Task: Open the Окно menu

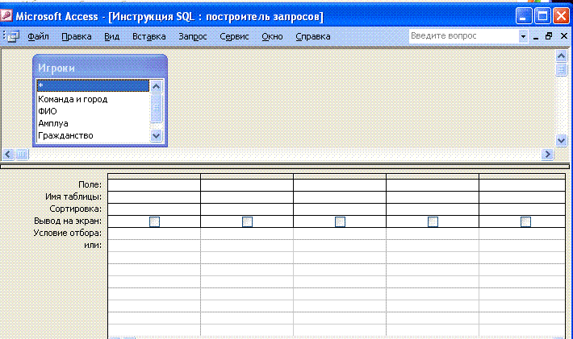Action: tap(272, 36)
